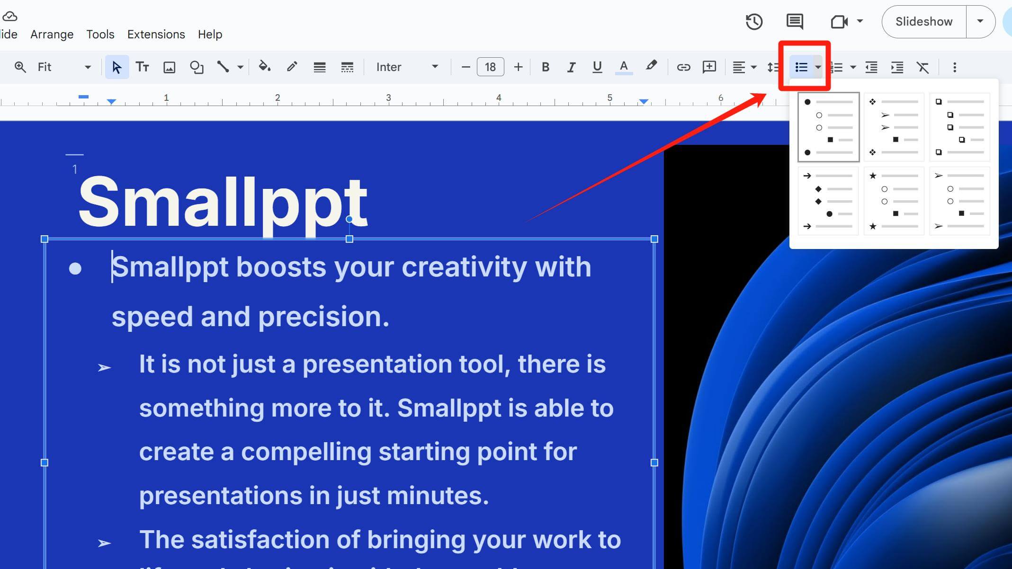Open the comments panel icon

795,21
